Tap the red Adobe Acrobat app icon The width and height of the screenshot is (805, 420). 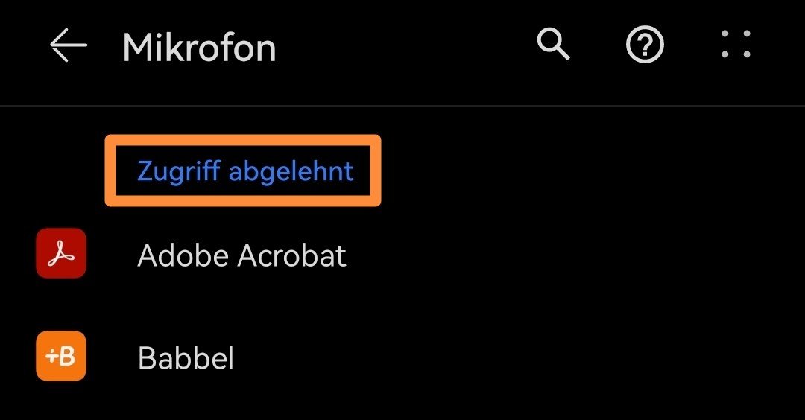(61, 254)
